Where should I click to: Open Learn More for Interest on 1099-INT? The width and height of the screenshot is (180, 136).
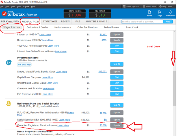click(x=45, y=35)
